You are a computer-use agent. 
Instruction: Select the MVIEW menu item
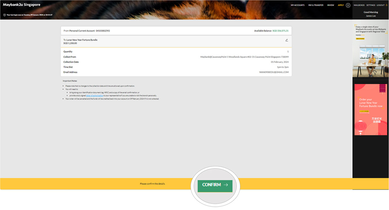[331, 5]
